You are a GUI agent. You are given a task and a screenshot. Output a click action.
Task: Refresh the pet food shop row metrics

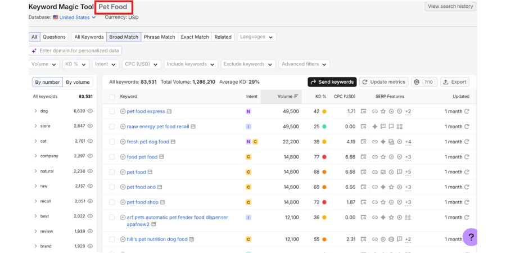[x=467, y=202]
